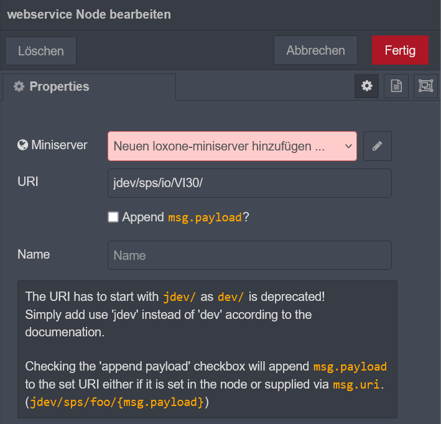441x424 pixels.
Task: Click the chevron arrow of Miniserver dropdown
Action: pos(348,146)
